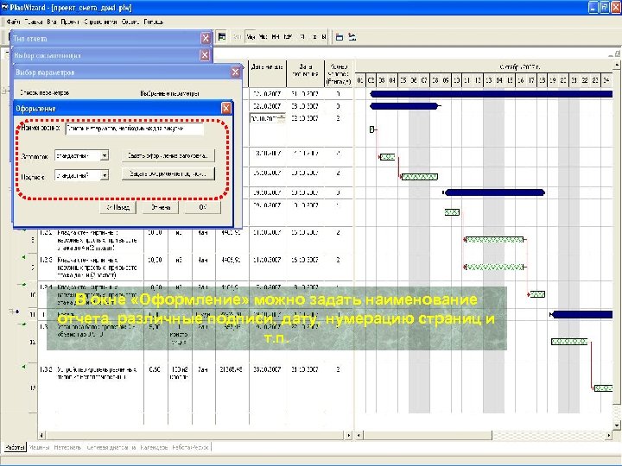Image resolution: width=622 pixels, height=466 pixels.
Task: Select the pressed timescale button in toolbar
Action: (251, 37)
